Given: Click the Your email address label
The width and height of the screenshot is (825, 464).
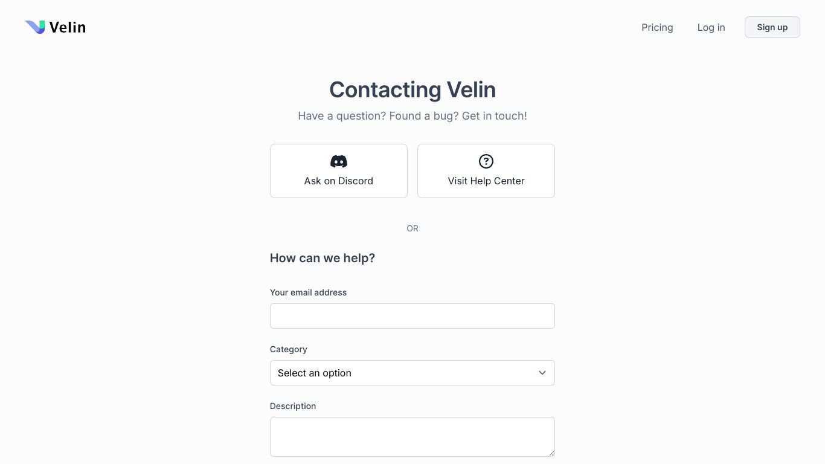Looking at the screenshot, I should (x=308, y=292).
